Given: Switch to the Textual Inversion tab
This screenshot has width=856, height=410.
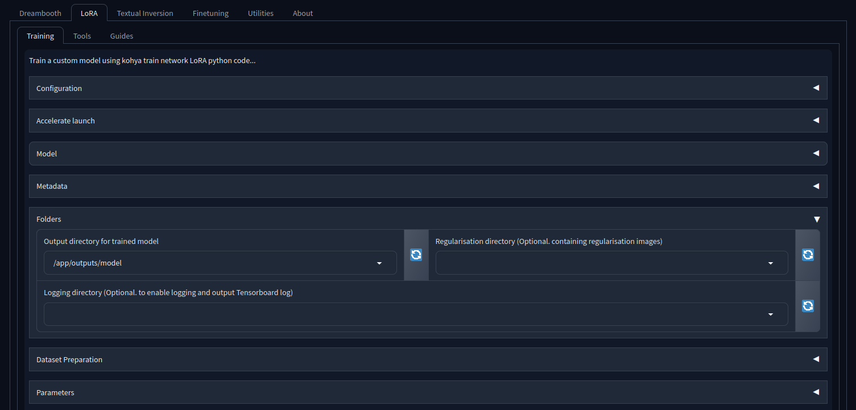Looking at the screenshot, I should [145, 13].
